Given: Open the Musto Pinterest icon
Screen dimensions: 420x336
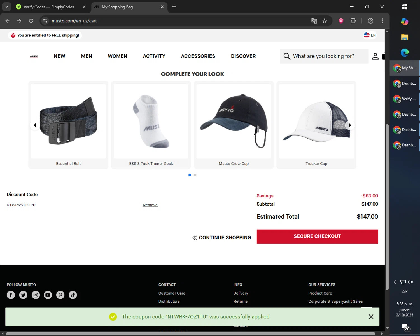Looking at the screenshot, I should (60, 295).
